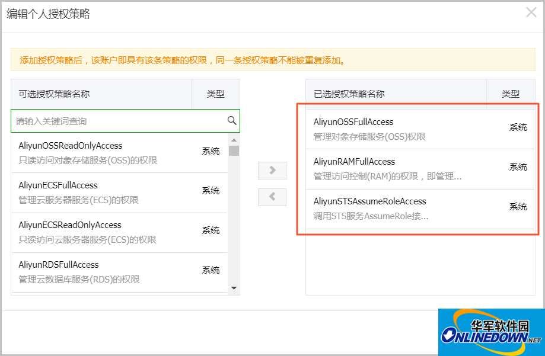Click the 系统 type of AliyunRDSFullAccess
Image resolution: width=545 pixels, height=356 pixels.
point(211,270)
